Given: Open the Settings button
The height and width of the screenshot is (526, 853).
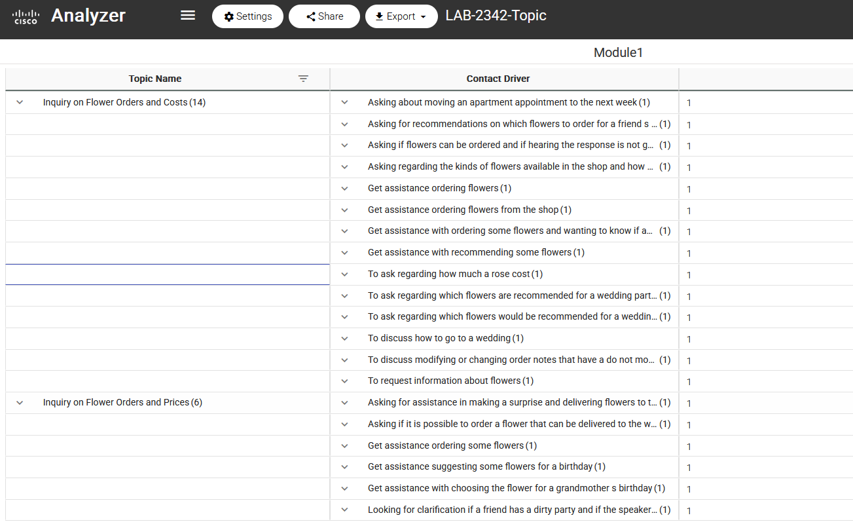Looking at the screenshot, I should (247, 16).
